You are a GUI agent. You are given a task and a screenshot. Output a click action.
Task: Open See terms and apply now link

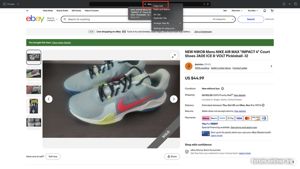coord(244,127)
